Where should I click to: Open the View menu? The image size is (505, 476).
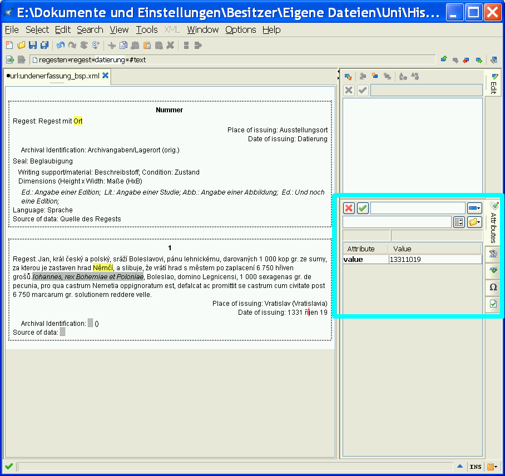pos(119,29)
